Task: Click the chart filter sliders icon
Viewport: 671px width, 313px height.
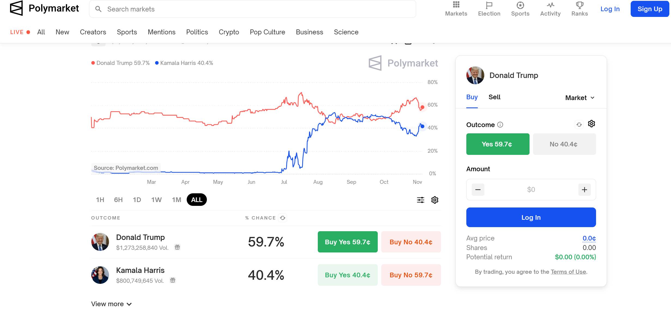Action: [421, 200]
